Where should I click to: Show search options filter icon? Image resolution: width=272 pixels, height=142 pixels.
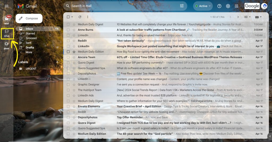point(182,6)
